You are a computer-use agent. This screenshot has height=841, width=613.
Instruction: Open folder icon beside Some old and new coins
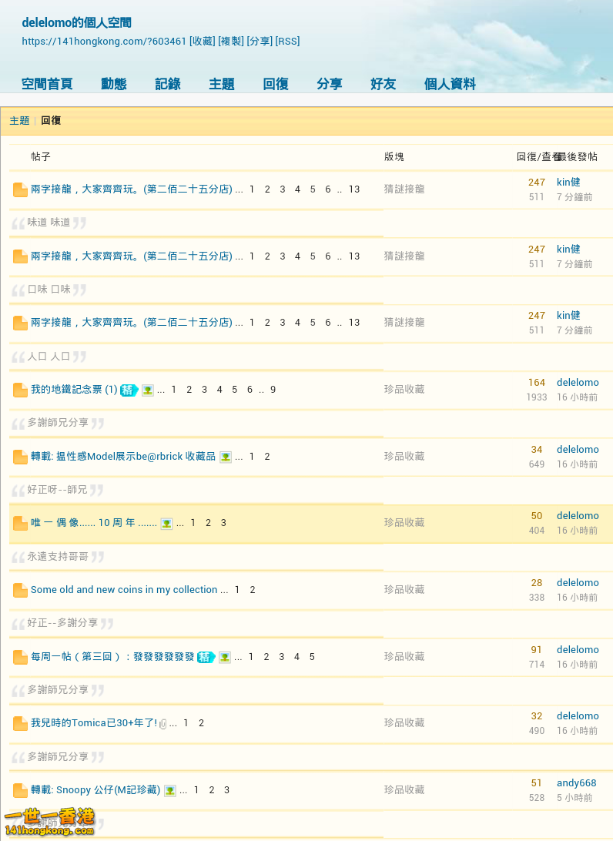[20, 590]
